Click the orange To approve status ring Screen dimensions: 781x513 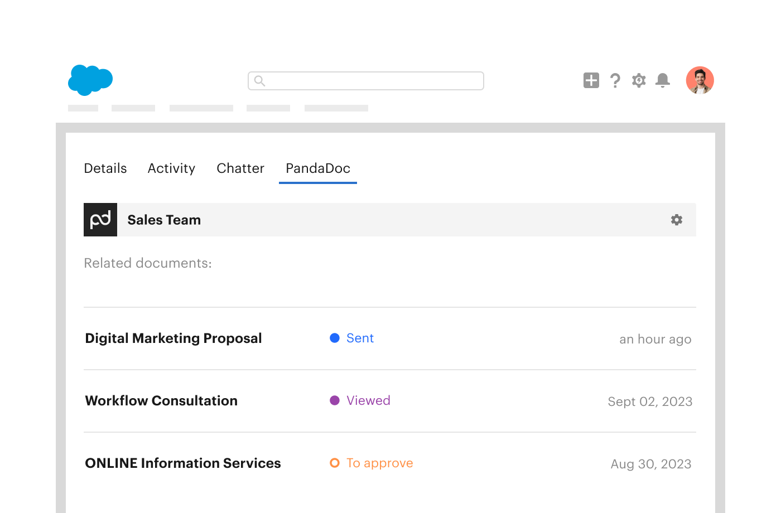click(335, 463)
